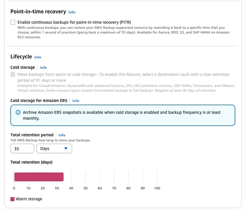This screenshot has height=211, width=246.
Task: Click Info link beside Total retention period
Action: (62, 135)
